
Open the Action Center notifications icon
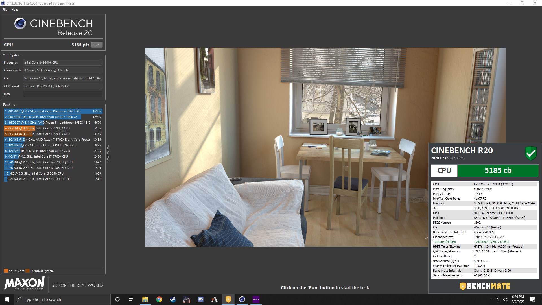pyautogui.click(x=533, y=299)
